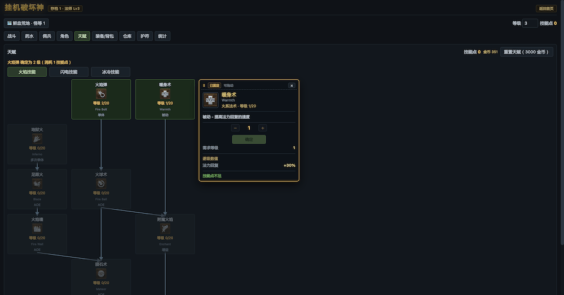Viewport: 564px width, 295px height.
Task: Click the 火系法术 · 等级 1/20 text
Action: [x=239, y=106]
